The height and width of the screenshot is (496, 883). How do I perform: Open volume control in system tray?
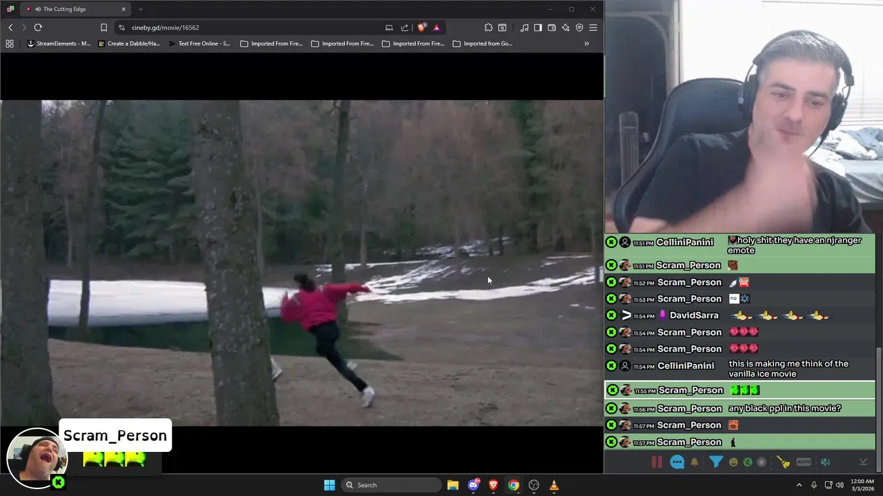click(840, 485)
